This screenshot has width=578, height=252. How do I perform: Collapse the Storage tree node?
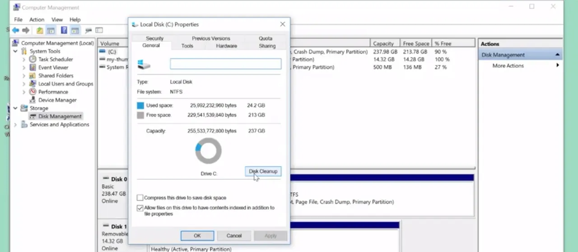[x=16, y=108]
